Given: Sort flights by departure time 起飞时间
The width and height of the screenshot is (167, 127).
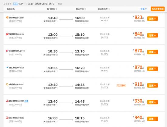Looking at the screenshot, I should pyautogui.click(x=52, y=9).
